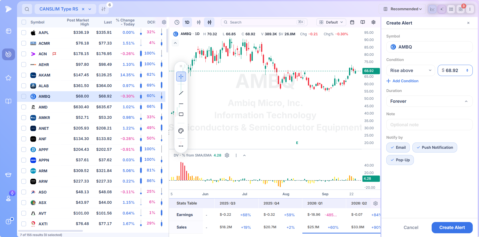Expand the Forever duration dropdown
Screen dimensions: 479x237
pos(429,101)
